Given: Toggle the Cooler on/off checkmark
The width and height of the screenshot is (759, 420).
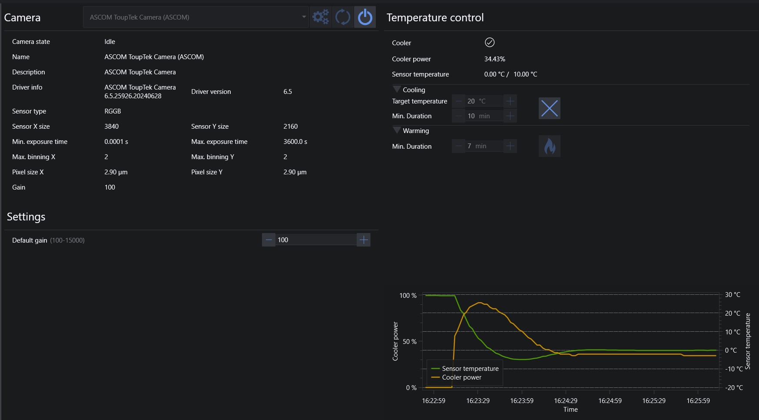Looking at the screenshot, I should (490, 42).
